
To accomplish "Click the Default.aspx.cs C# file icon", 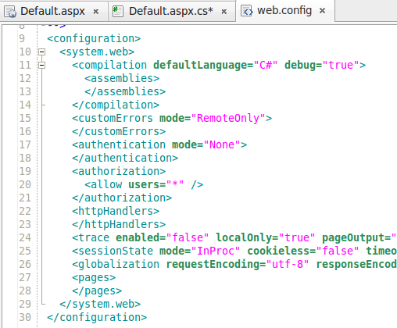I will [x=118, y=12].
